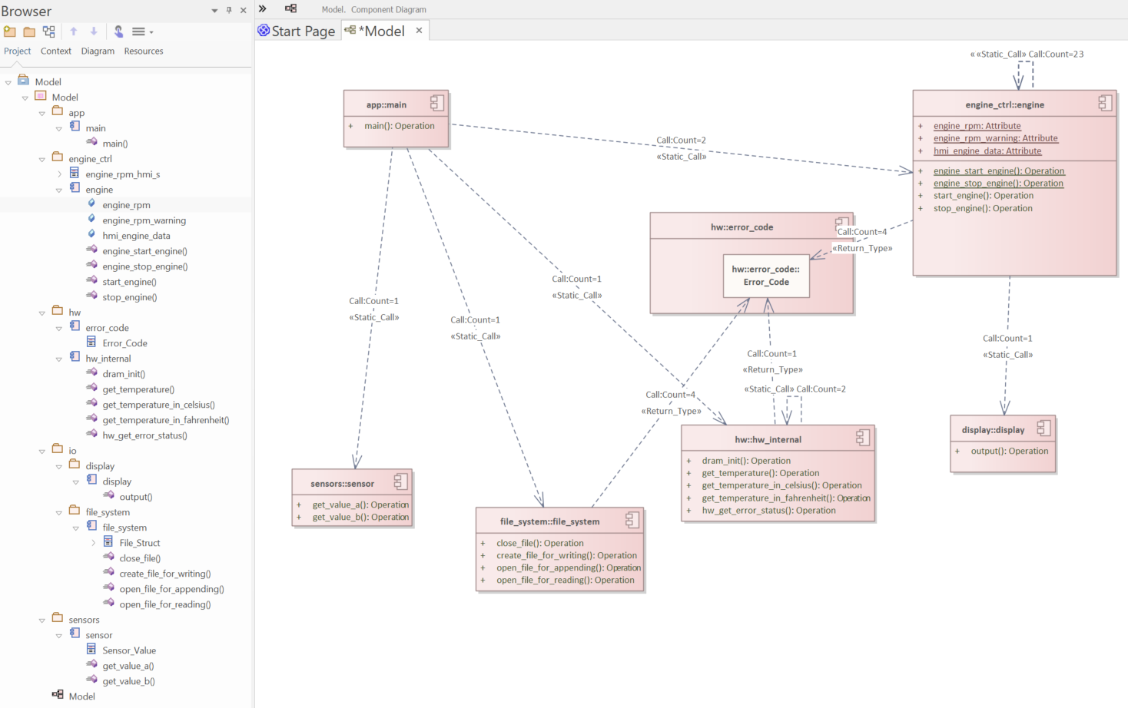The image size is (1128, 708).
Task: Select engine_start_engine() operation in tree
Action: (x=144, y=251)
